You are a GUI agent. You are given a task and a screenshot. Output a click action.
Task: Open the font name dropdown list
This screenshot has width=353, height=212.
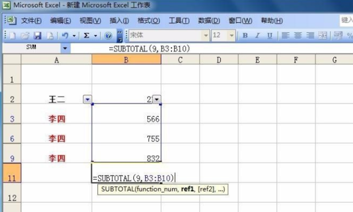(206, 35)
